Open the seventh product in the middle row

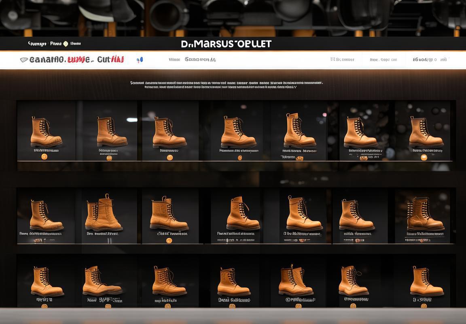click(426, 213)
